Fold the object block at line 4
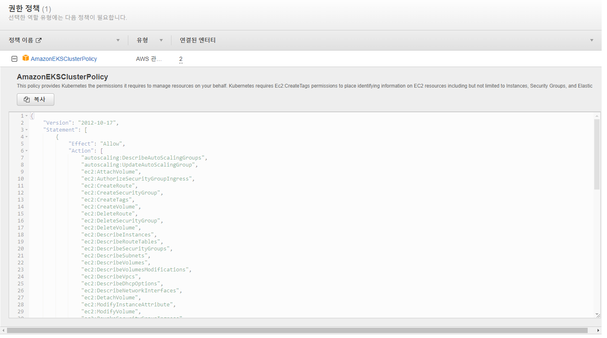 pyautogui.click(x=26, y=137)
